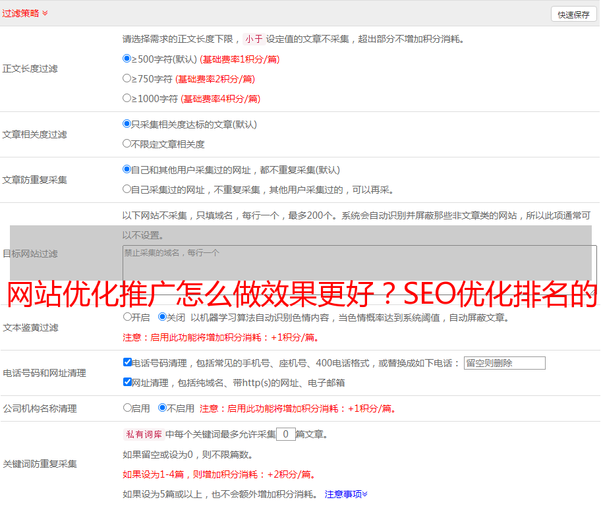Image resolution: width=601 pixels, height=506 pixels.
Task: Click the 留空则删除 phone replacement field
Action: (504, 363)
